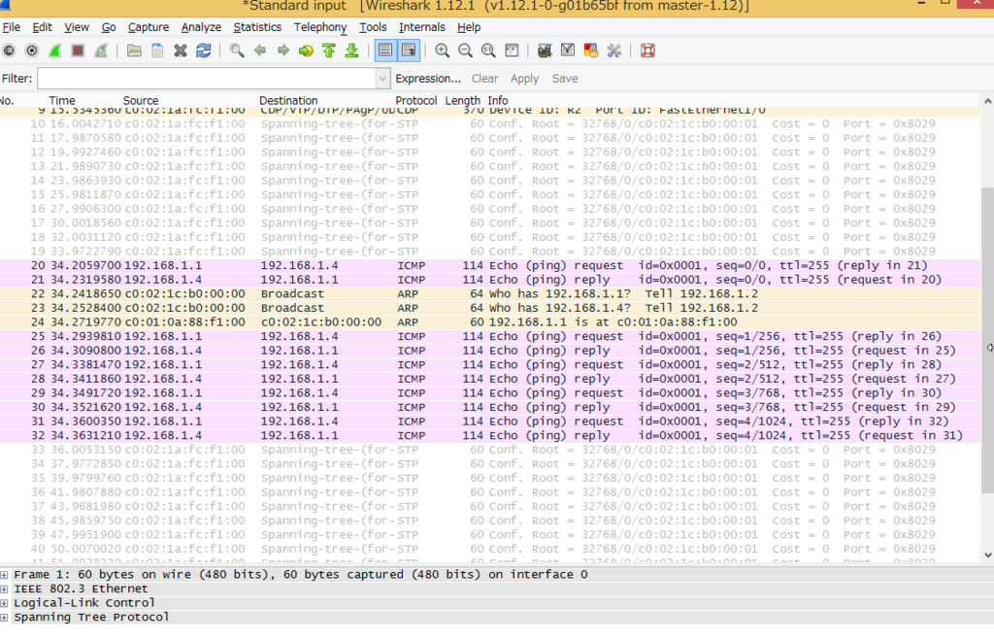Open the Analyze menu
This screenshot has width=994, height=642.
coord(201,27)
